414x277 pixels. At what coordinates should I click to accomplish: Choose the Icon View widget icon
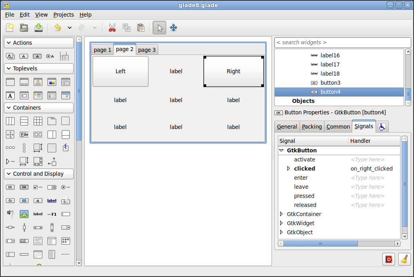[65, 241]
